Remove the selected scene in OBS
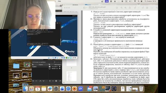This screenshot has height=93, width=166. pyautogui.click(x=36, y=81)
